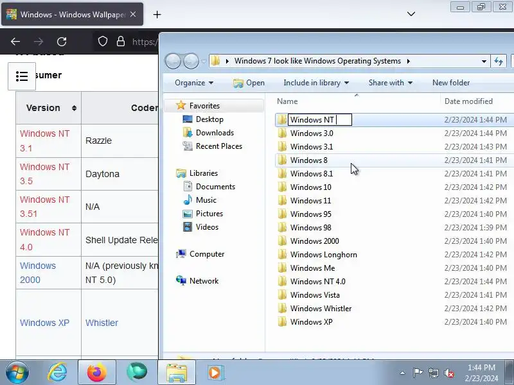Click the Windows Longhorn folder icon
Image resolution: width=514 pixels, height=385 pixels.
point(282,254)
